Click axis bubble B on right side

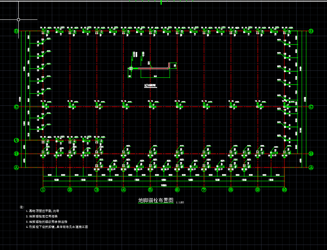(311, 154)
